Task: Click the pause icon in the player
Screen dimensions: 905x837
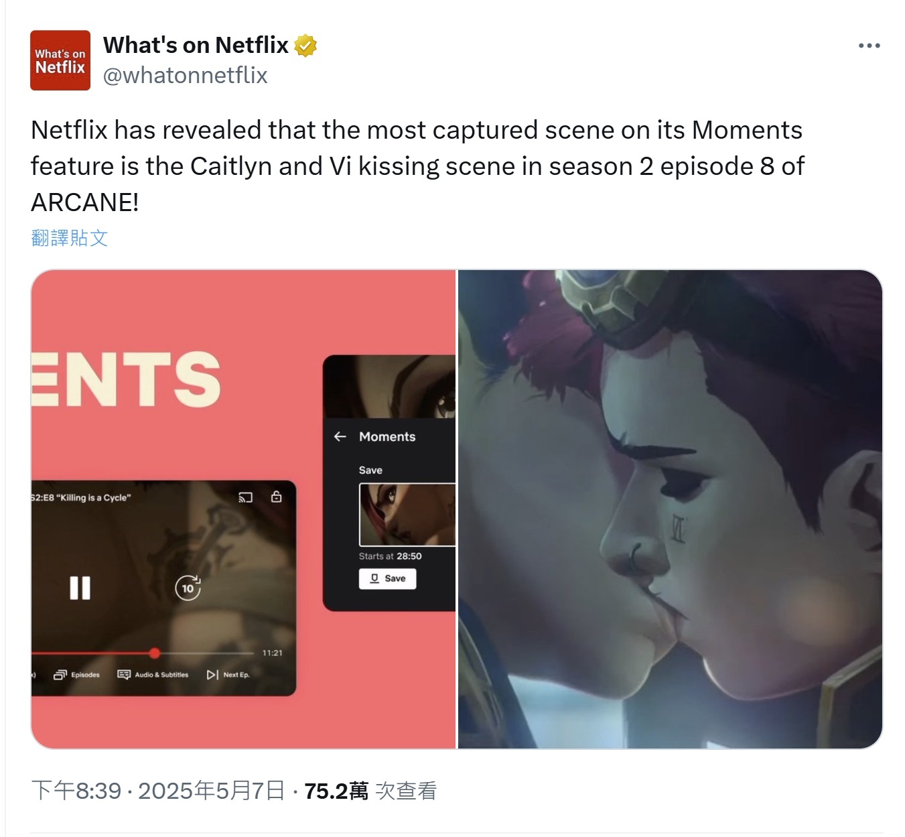Action: tap(80, 588)
